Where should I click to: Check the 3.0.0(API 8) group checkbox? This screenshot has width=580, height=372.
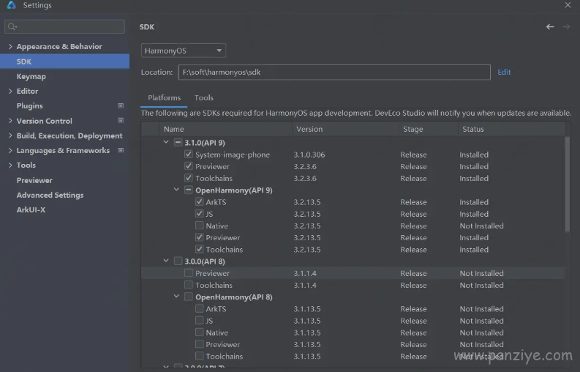click(x=178, y=261)
